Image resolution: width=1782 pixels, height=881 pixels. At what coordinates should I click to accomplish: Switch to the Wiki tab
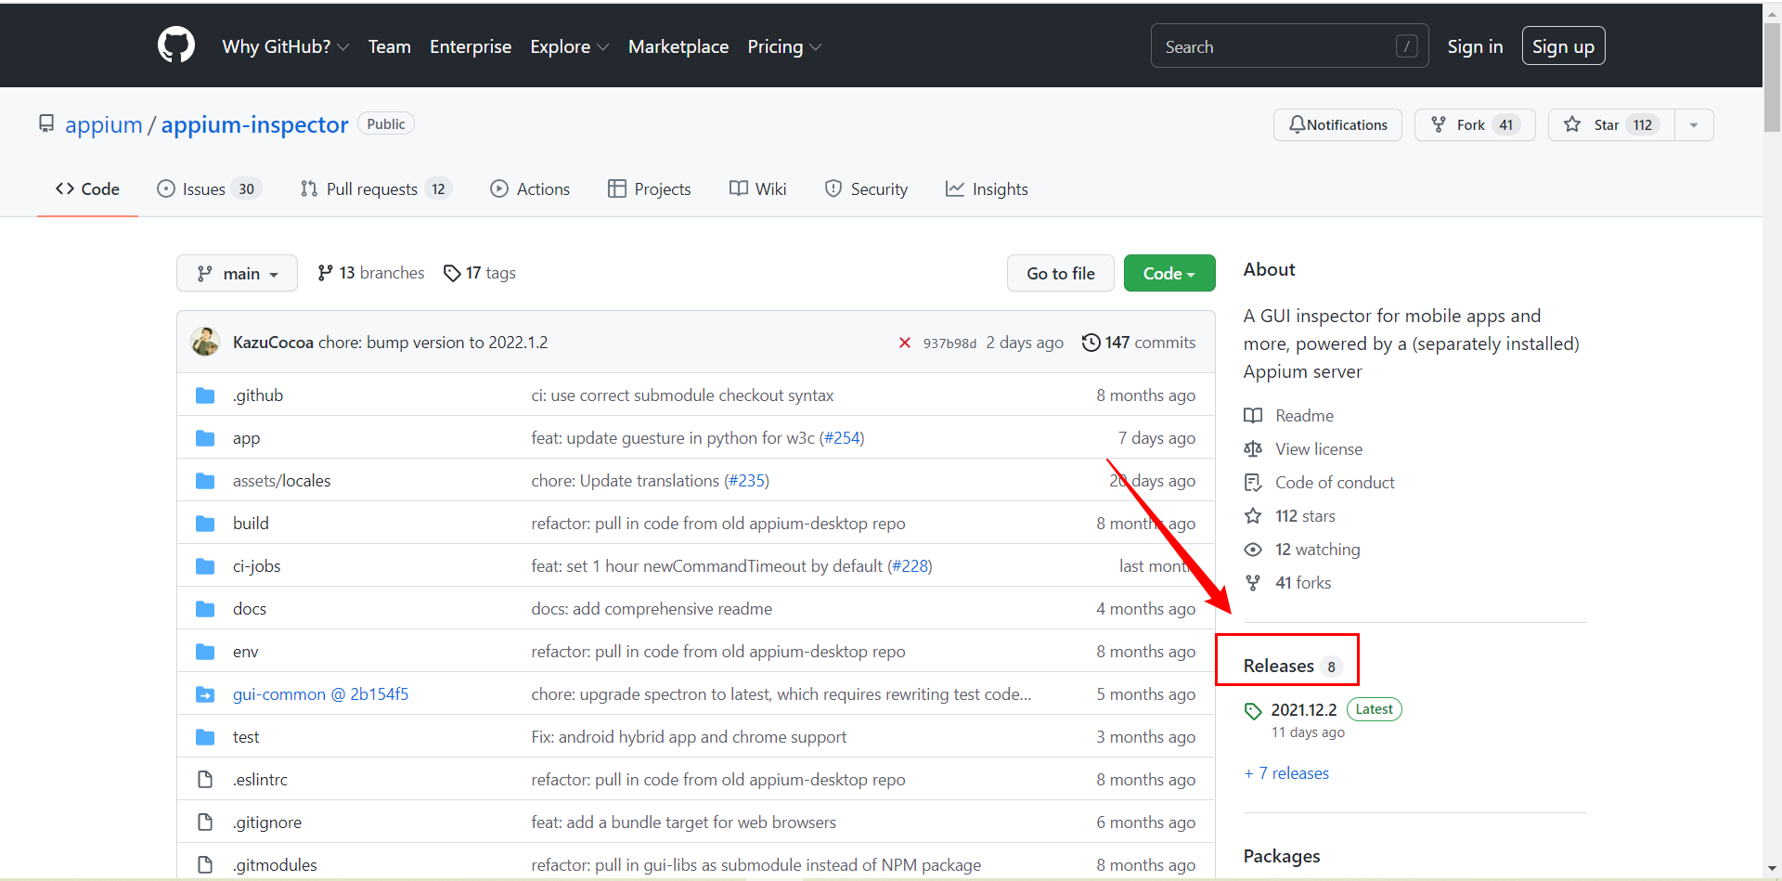coord(758,188)
